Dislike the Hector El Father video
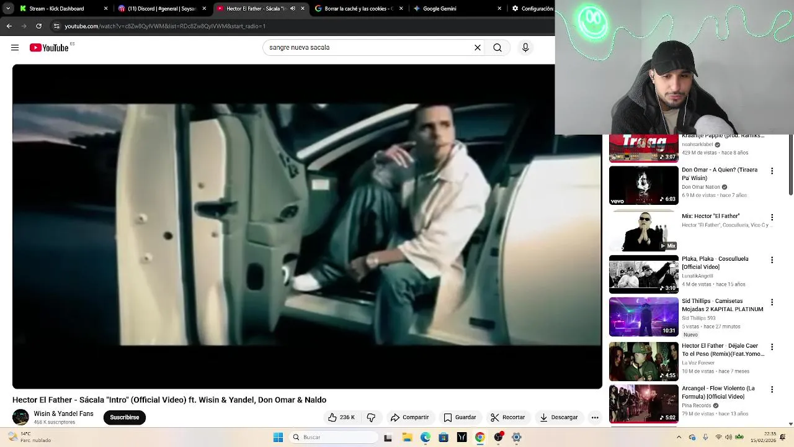 [x=371, y=417]
